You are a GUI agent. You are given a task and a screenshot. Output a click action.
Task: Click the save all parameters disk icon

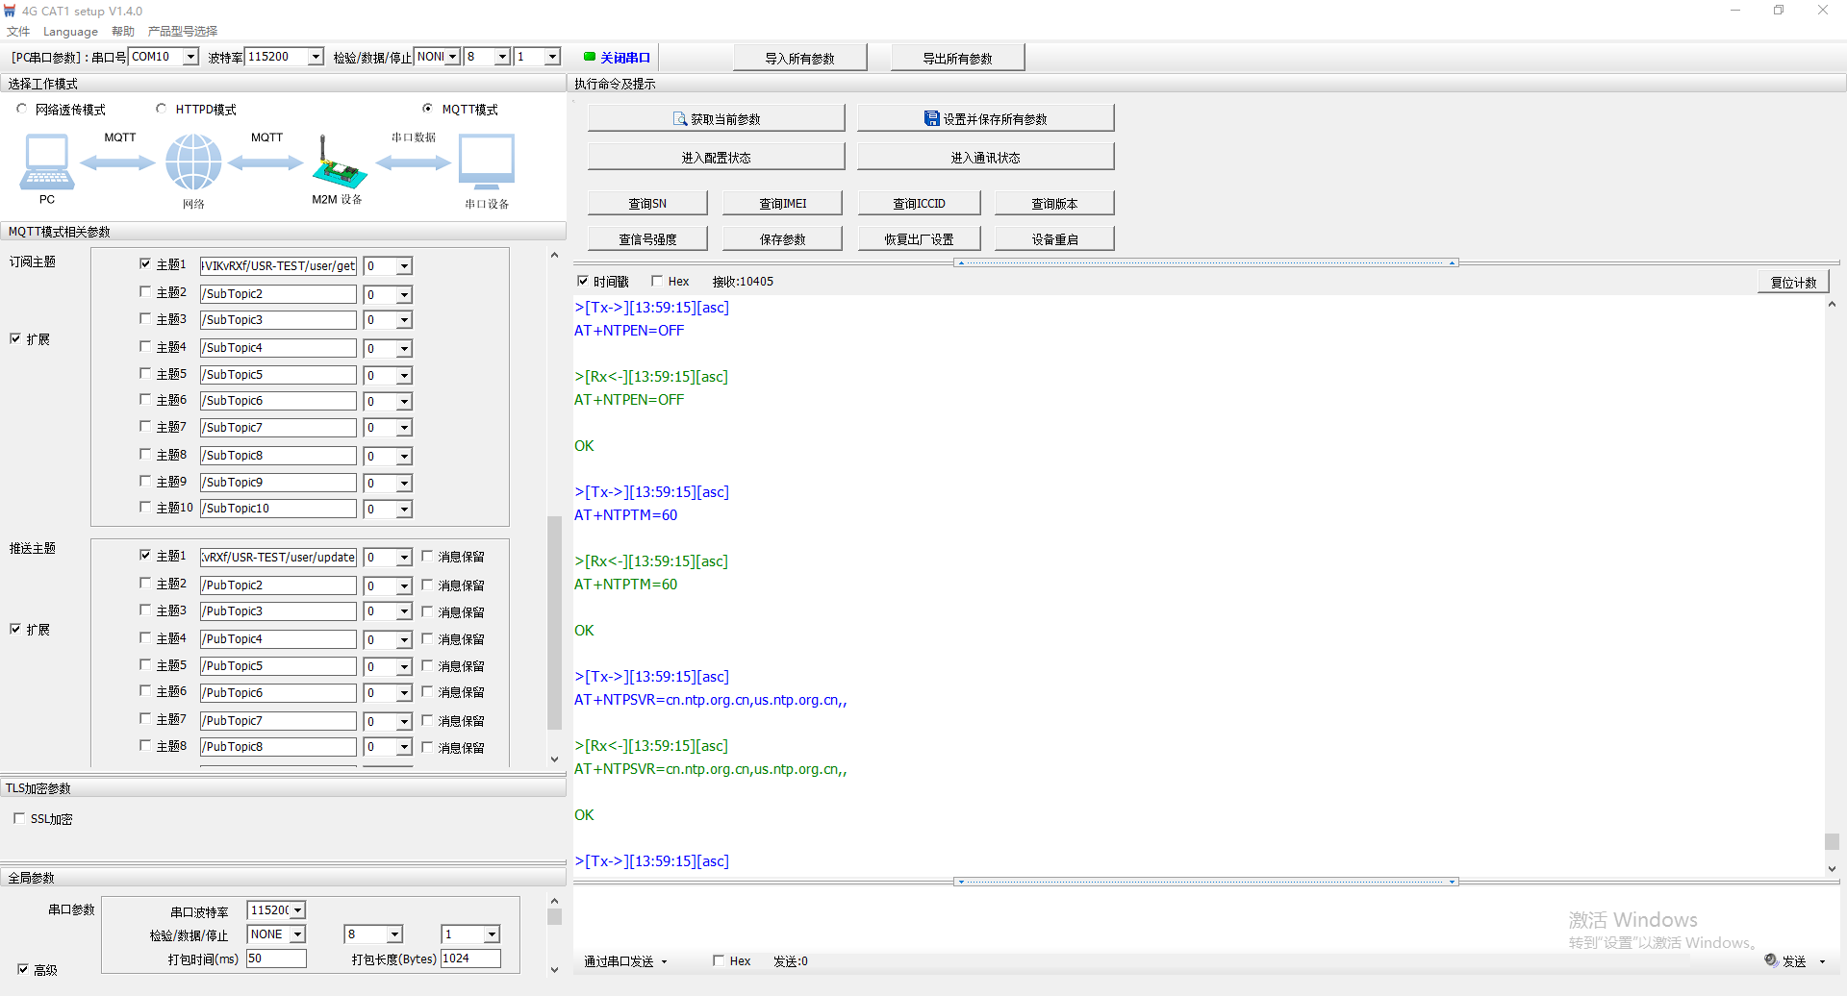point(931,118)
